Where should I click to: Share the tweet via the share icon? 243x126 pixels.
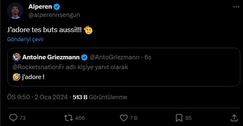[234, 117]
